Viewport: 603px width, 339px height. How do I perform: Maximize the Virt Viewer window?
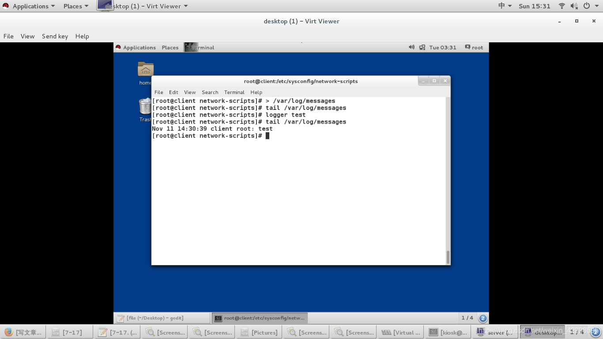577,21
